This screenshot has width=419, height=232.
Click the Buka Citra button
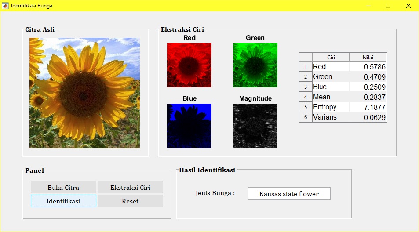pos(63,187)
